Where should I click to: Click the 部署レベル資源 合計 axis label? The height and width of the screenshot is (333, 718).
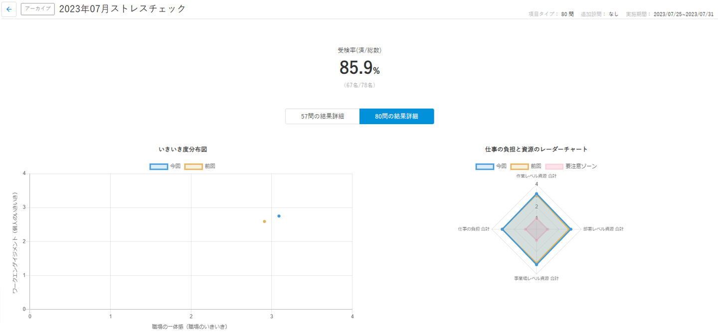click(x=603, y=229)
